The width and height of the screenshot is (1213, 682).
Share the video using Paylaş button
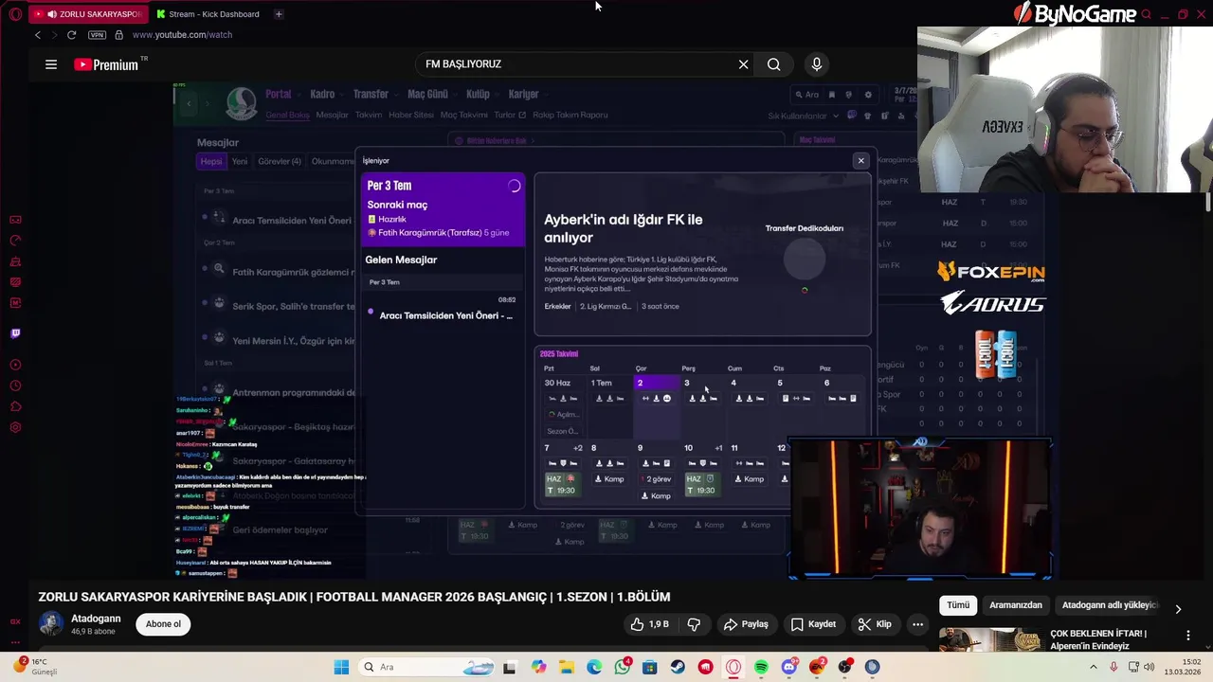click(746, 624)
